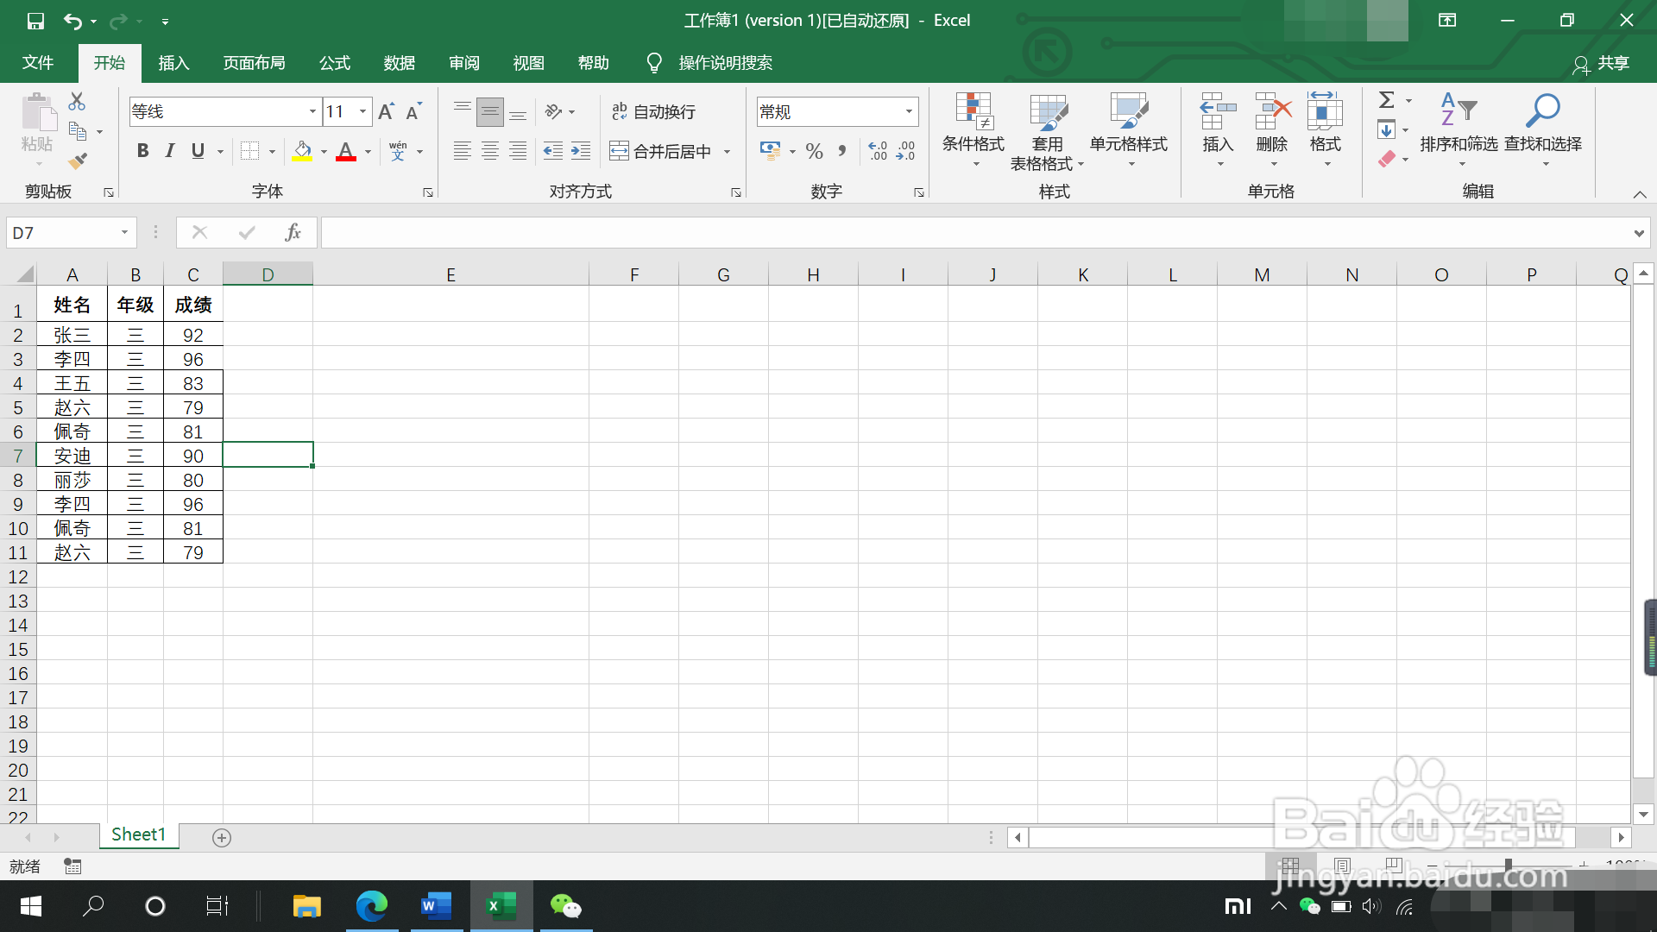Image resolution: width=1657 pixels, height=932 pixels.
Task: Open the Name Box dropdown arrow
Action: [124, 232]
